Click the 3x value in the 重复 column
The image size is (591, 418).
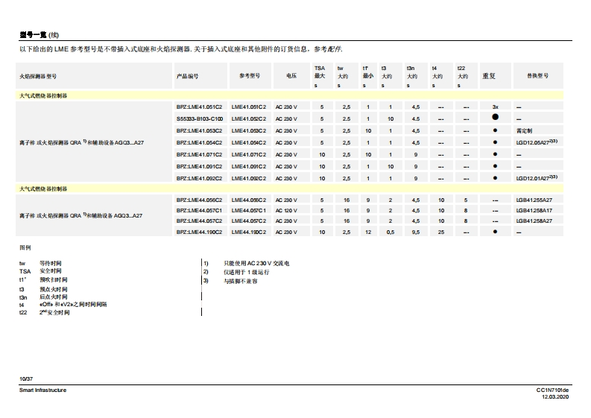point(495,107)
